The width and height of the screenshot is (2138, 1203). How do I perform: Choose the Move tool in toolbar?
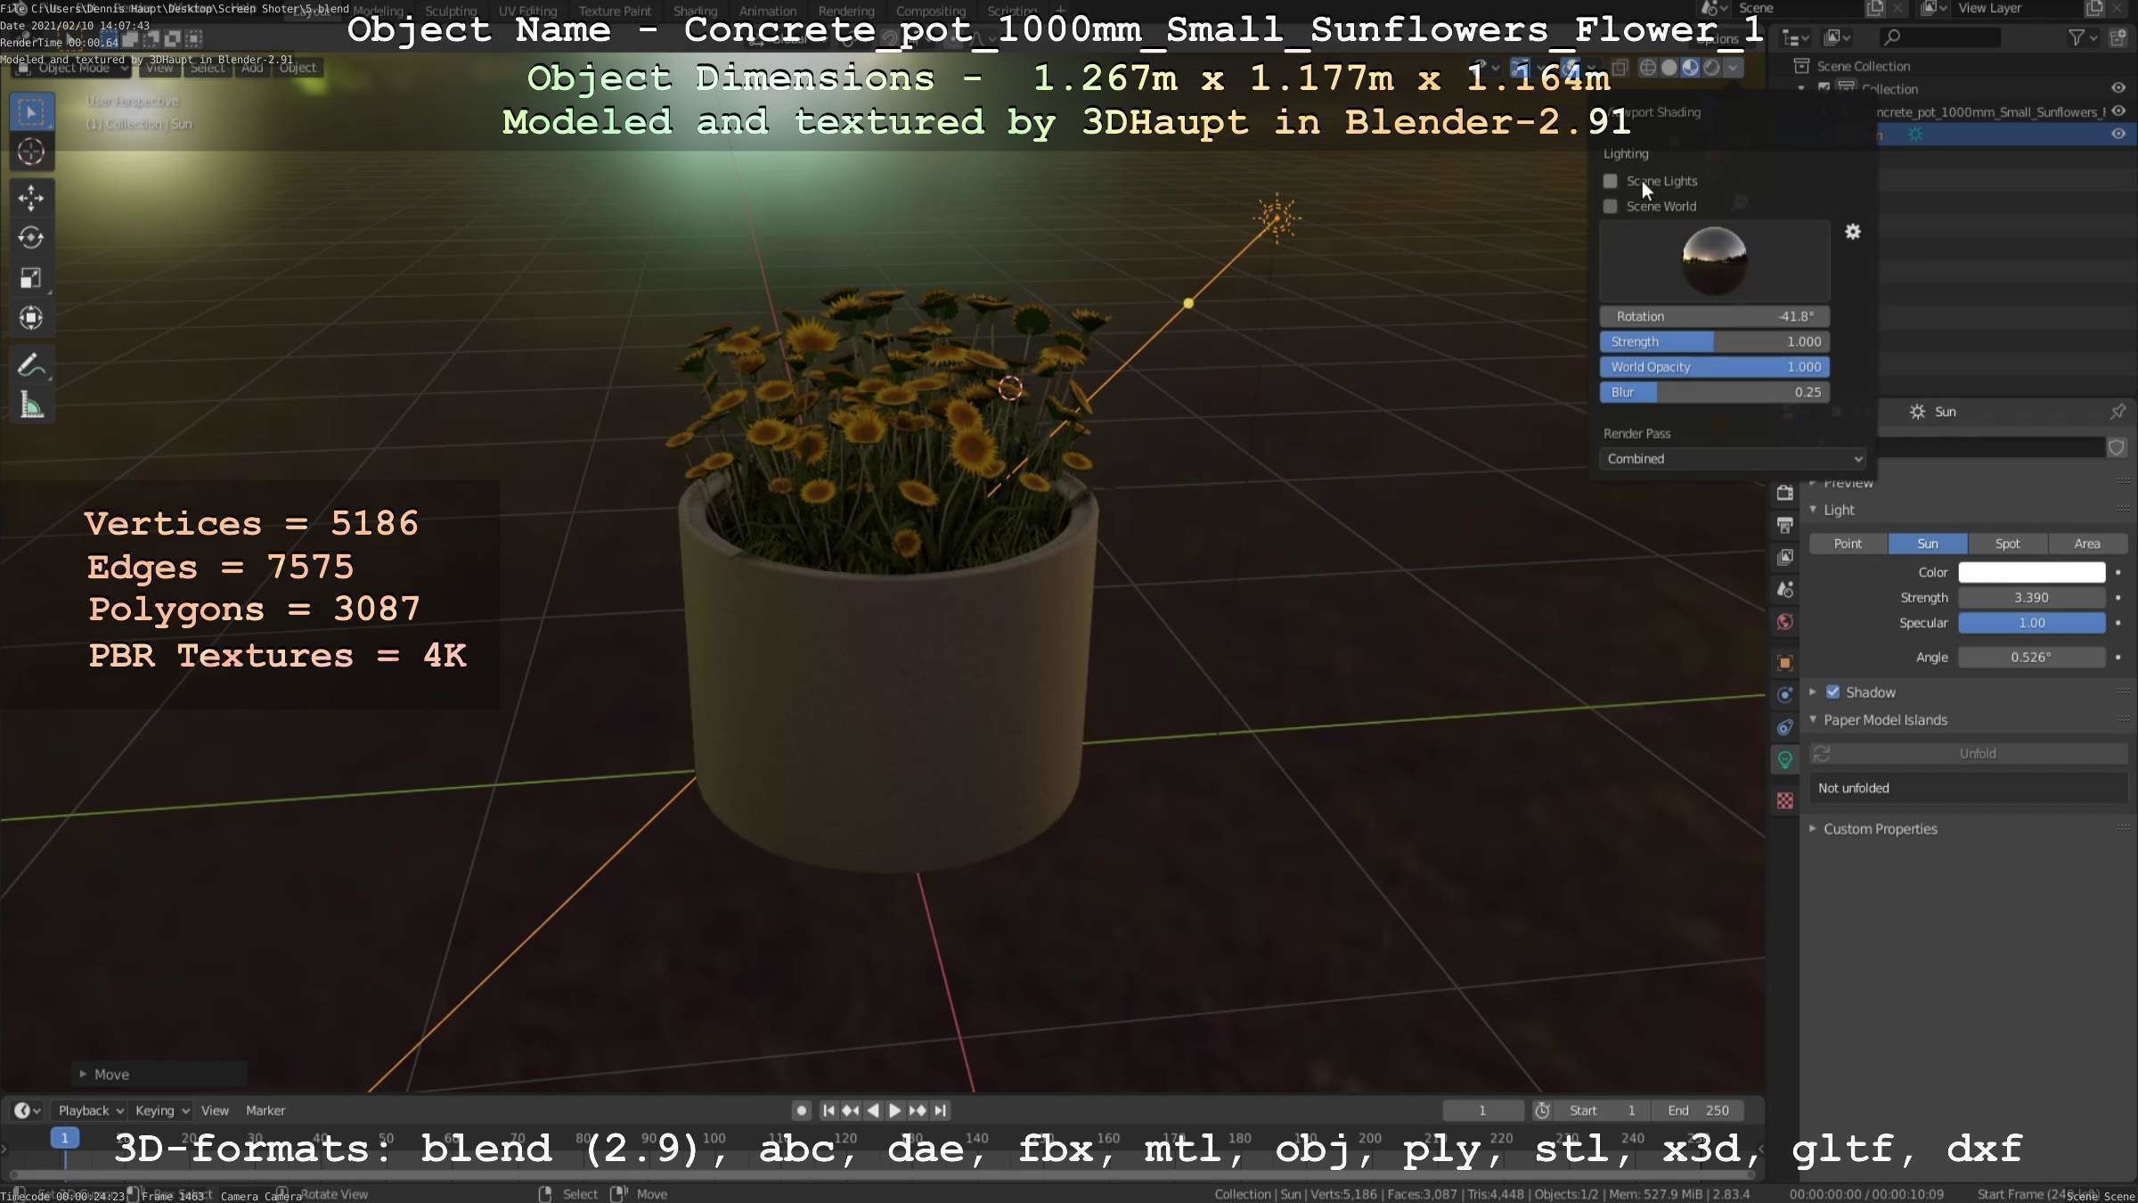point(31,198)
